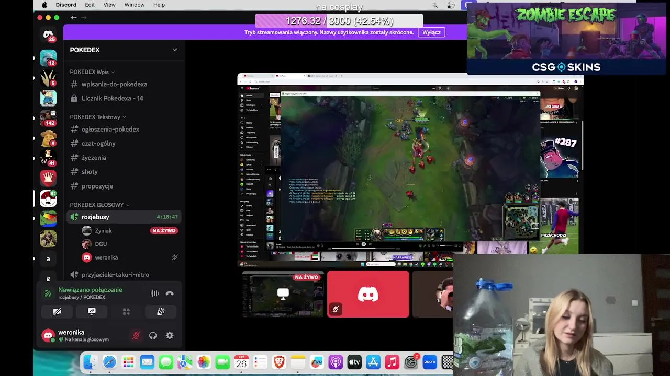Click the donation goal progress bar

point(339,21)
